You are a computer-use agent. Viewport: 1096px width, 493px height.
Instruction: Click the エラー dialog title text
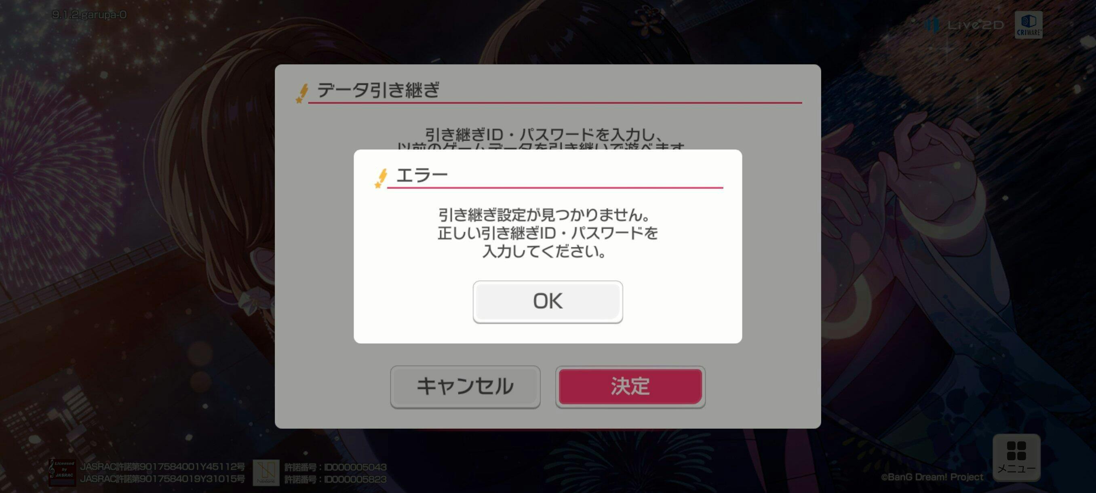click(422, 175)
